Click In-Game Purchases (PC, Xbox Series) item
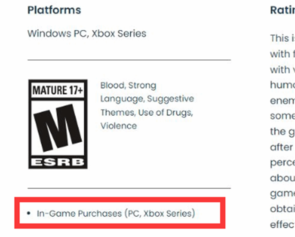 pos(116,213)
